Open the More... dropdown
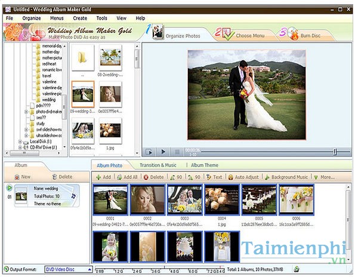 (324, 177)
